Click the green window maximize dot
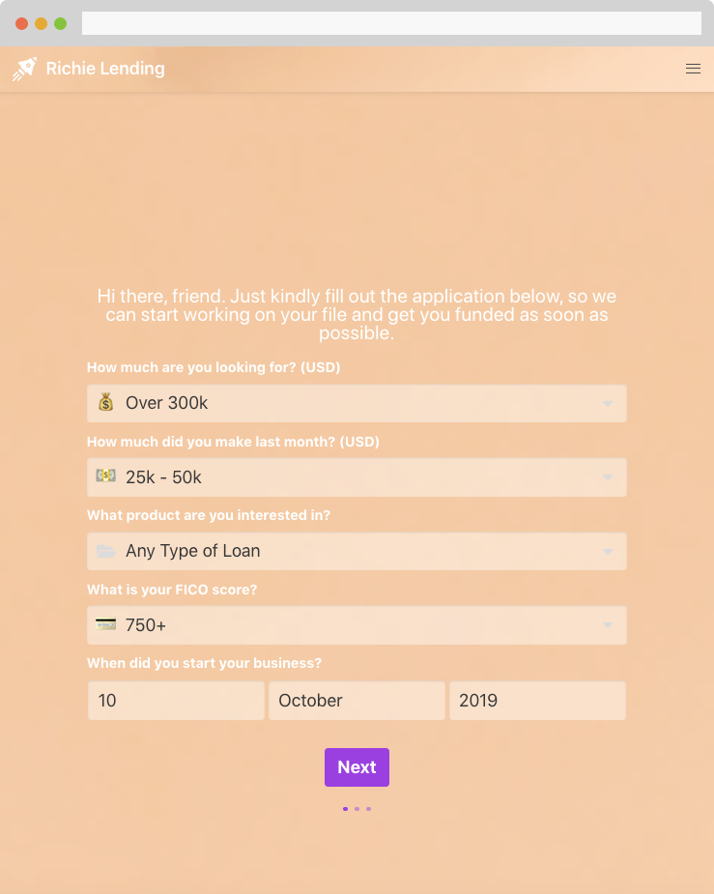Viewport: 714px width, 894px height. point(60,23)
